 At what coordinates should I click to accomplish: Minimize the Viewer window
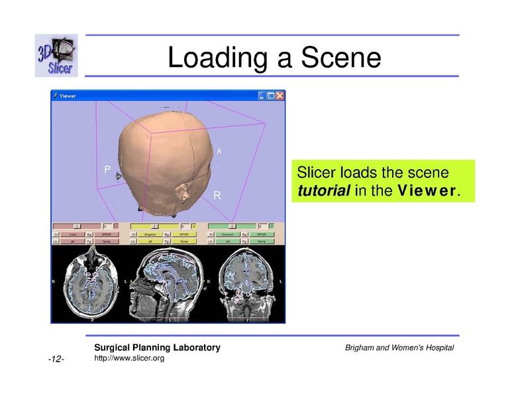(x=262, y=96)
